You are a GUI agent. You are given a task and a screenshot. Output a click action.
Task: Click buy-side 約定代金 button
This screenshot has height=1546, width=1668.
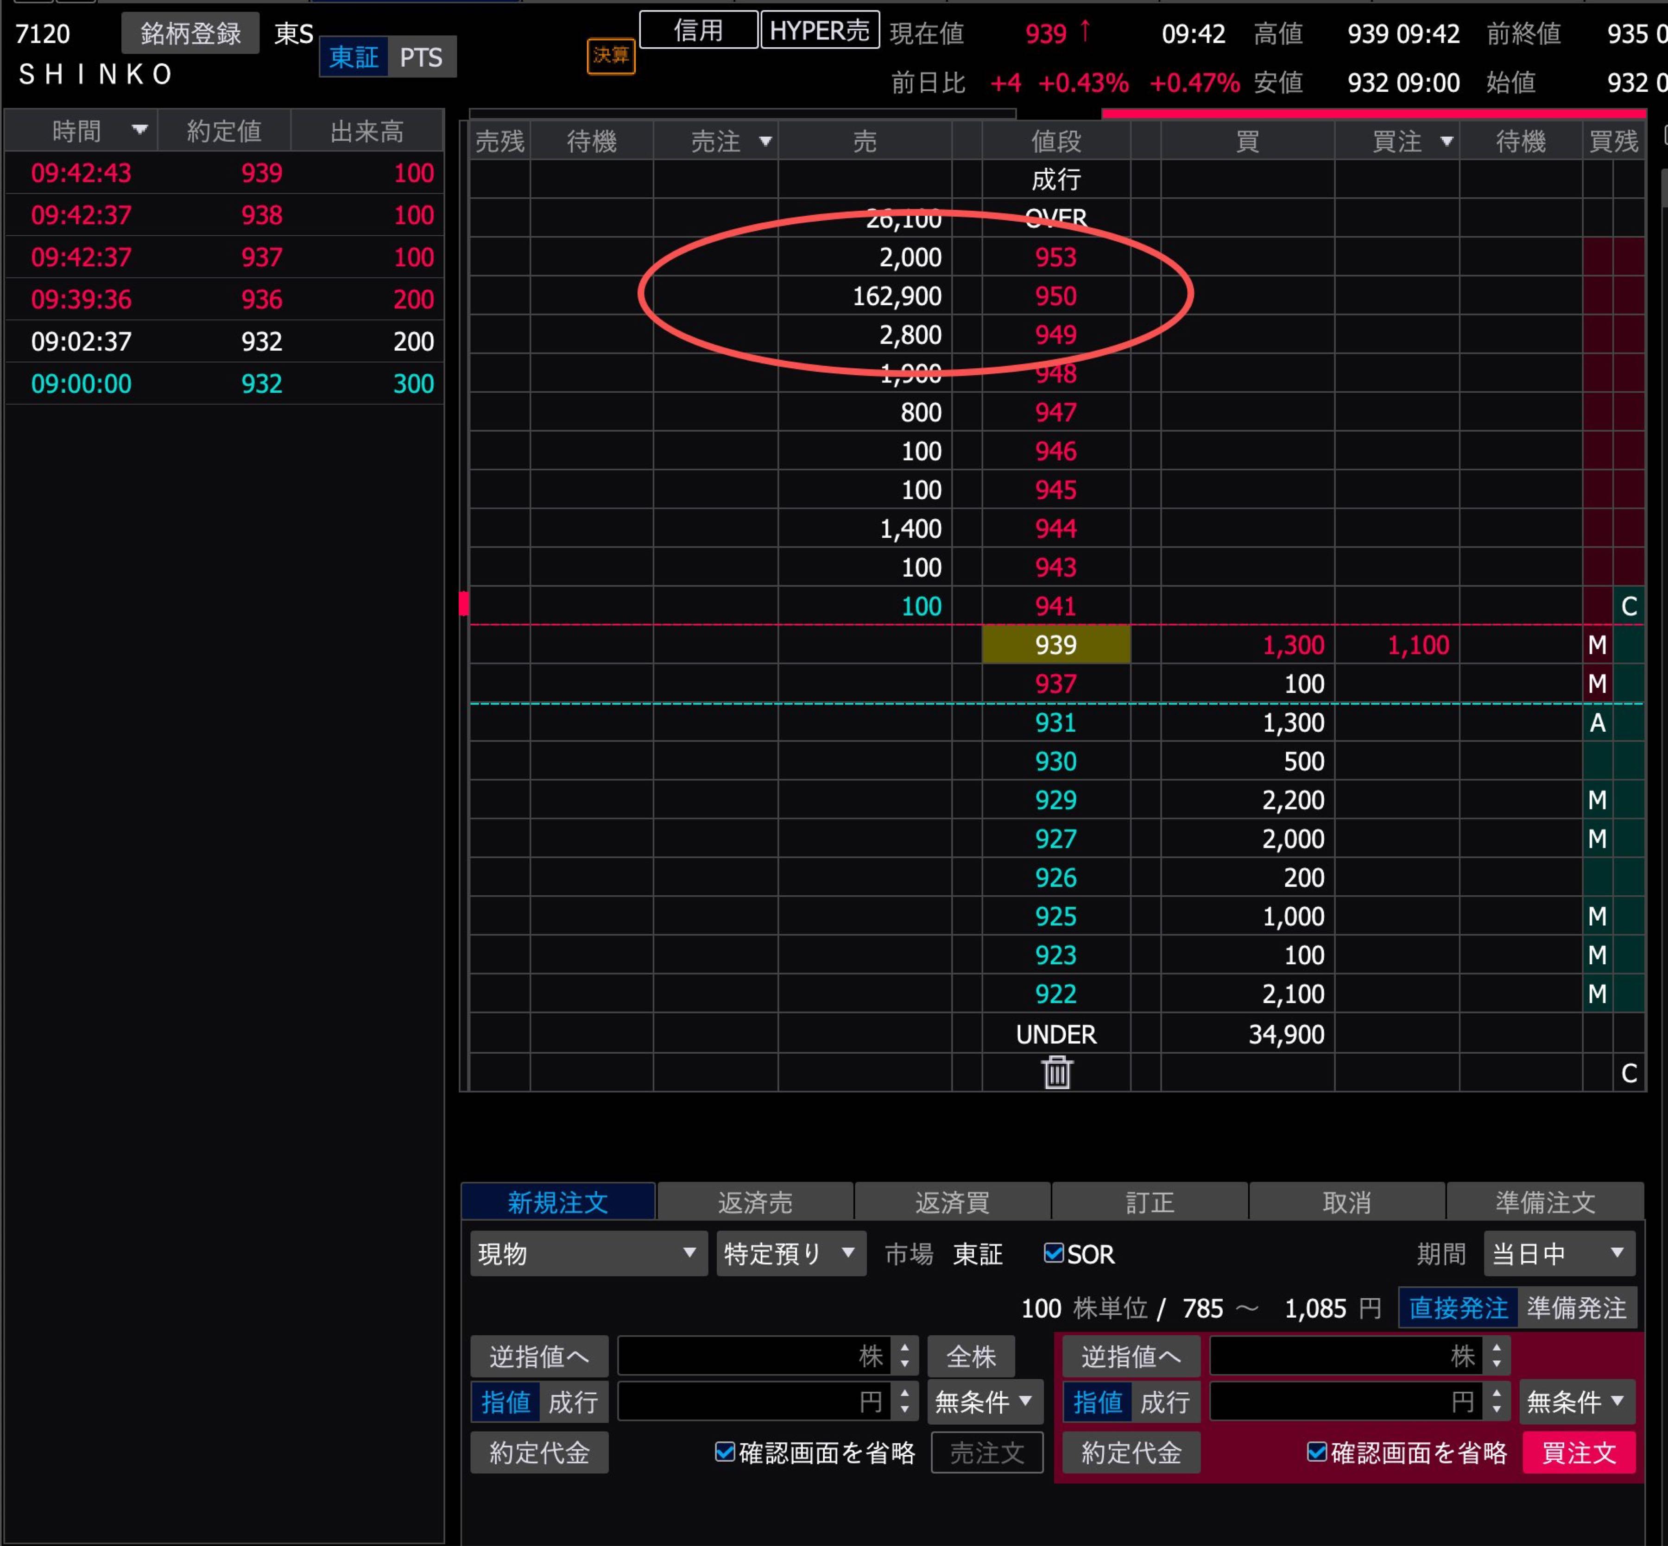[x=1131, y=1452]
